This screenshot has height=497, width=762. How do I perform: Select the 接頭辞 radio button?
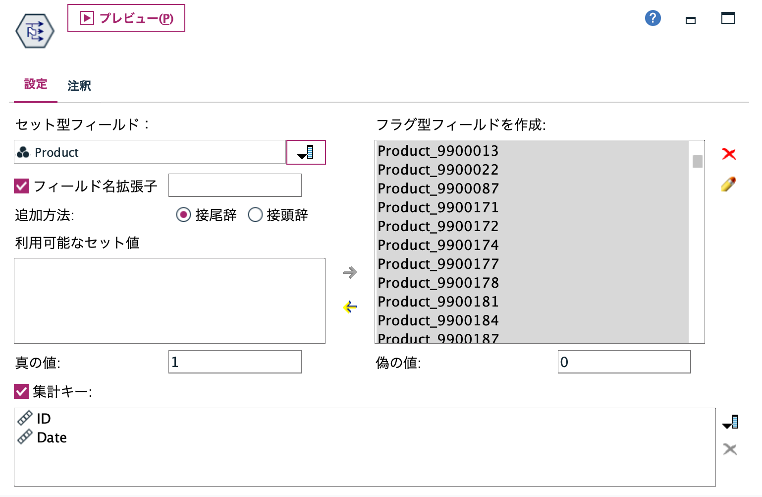256,215
